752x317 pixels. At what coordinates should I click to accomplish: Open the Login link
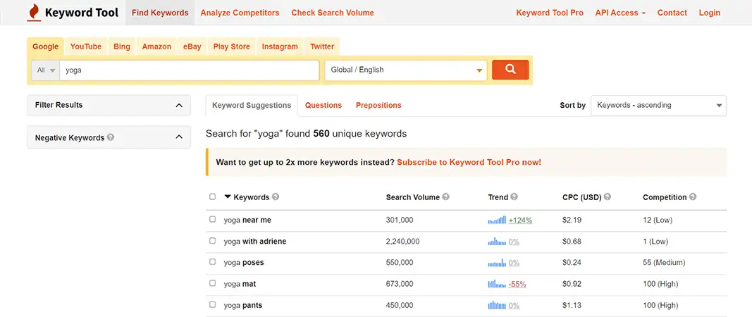point(709,13)
